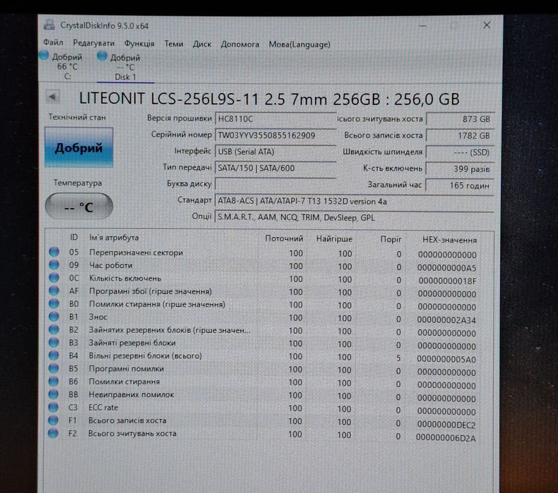558x493 pixels.
Task: Open the Допомога menu
Action: click(240, 44)
